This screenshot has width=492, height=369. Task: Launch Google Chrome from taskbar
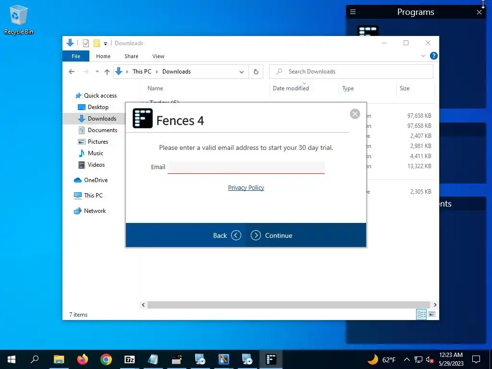tap(106, 359)
